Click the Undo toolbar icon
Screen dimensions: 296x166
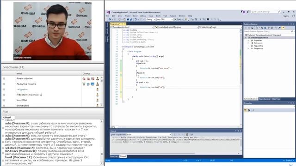click(x=136, y=19)
